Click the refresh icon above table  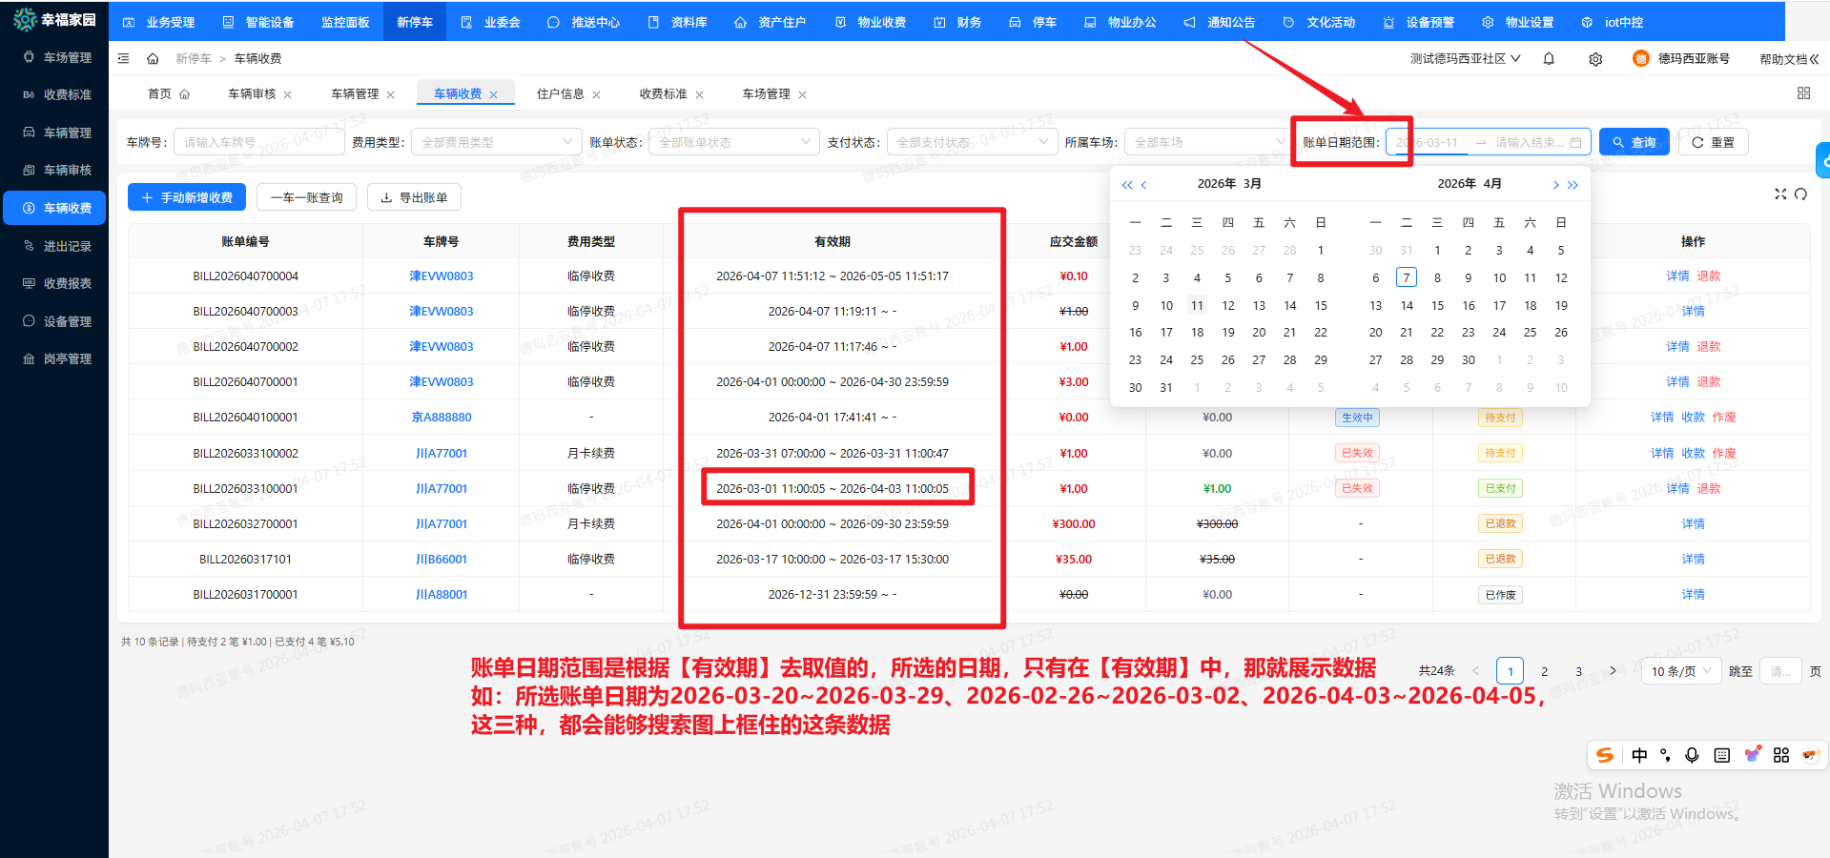coord(1800,194)
